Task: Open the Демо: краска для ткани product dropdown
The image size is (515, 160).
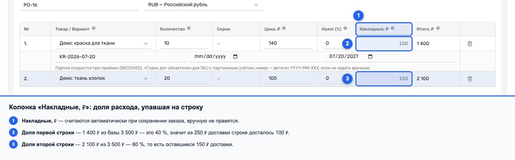Action: (x=103, y=43)
